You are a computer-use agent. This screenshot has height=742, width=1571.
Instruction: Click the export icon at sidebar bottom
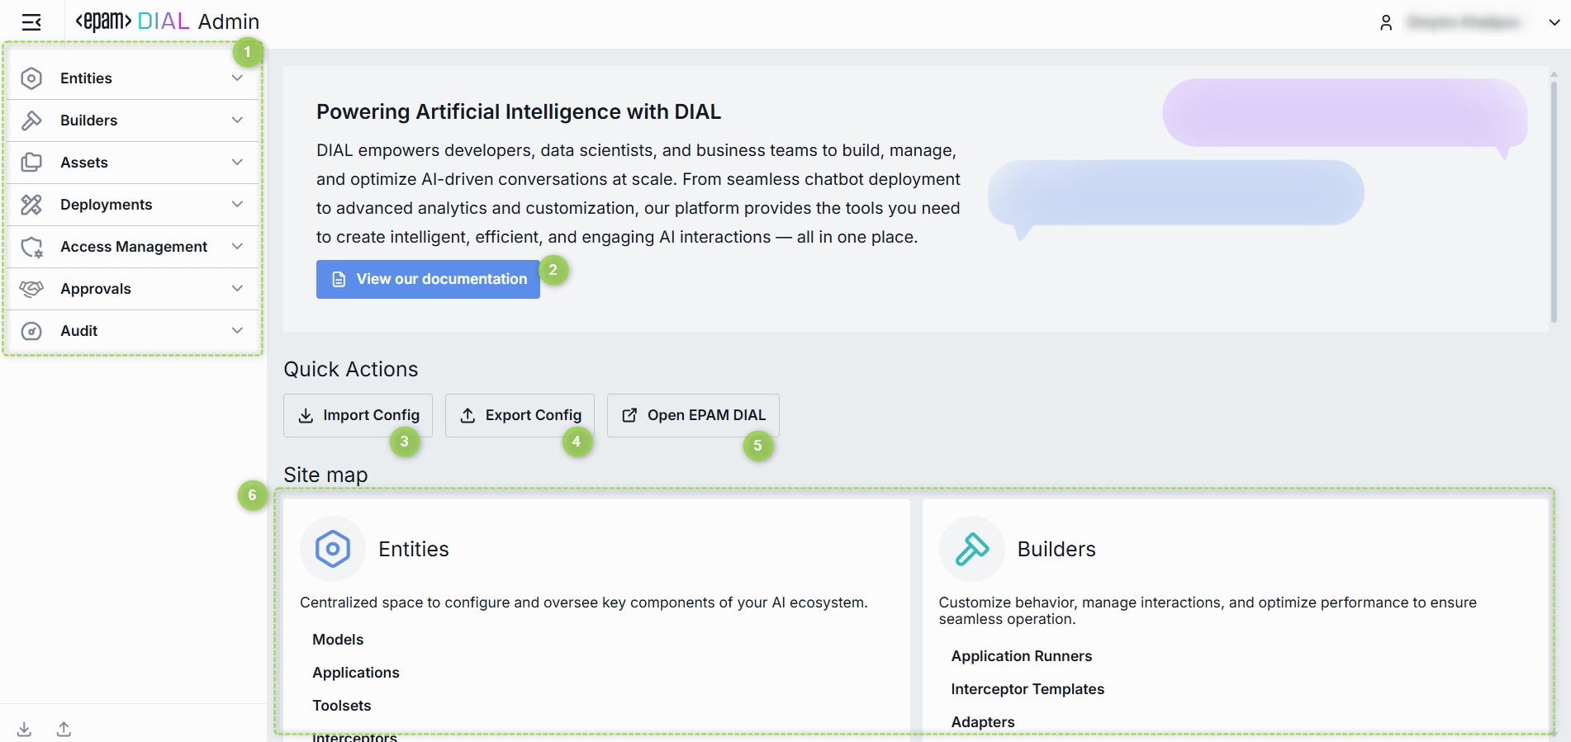64,729
